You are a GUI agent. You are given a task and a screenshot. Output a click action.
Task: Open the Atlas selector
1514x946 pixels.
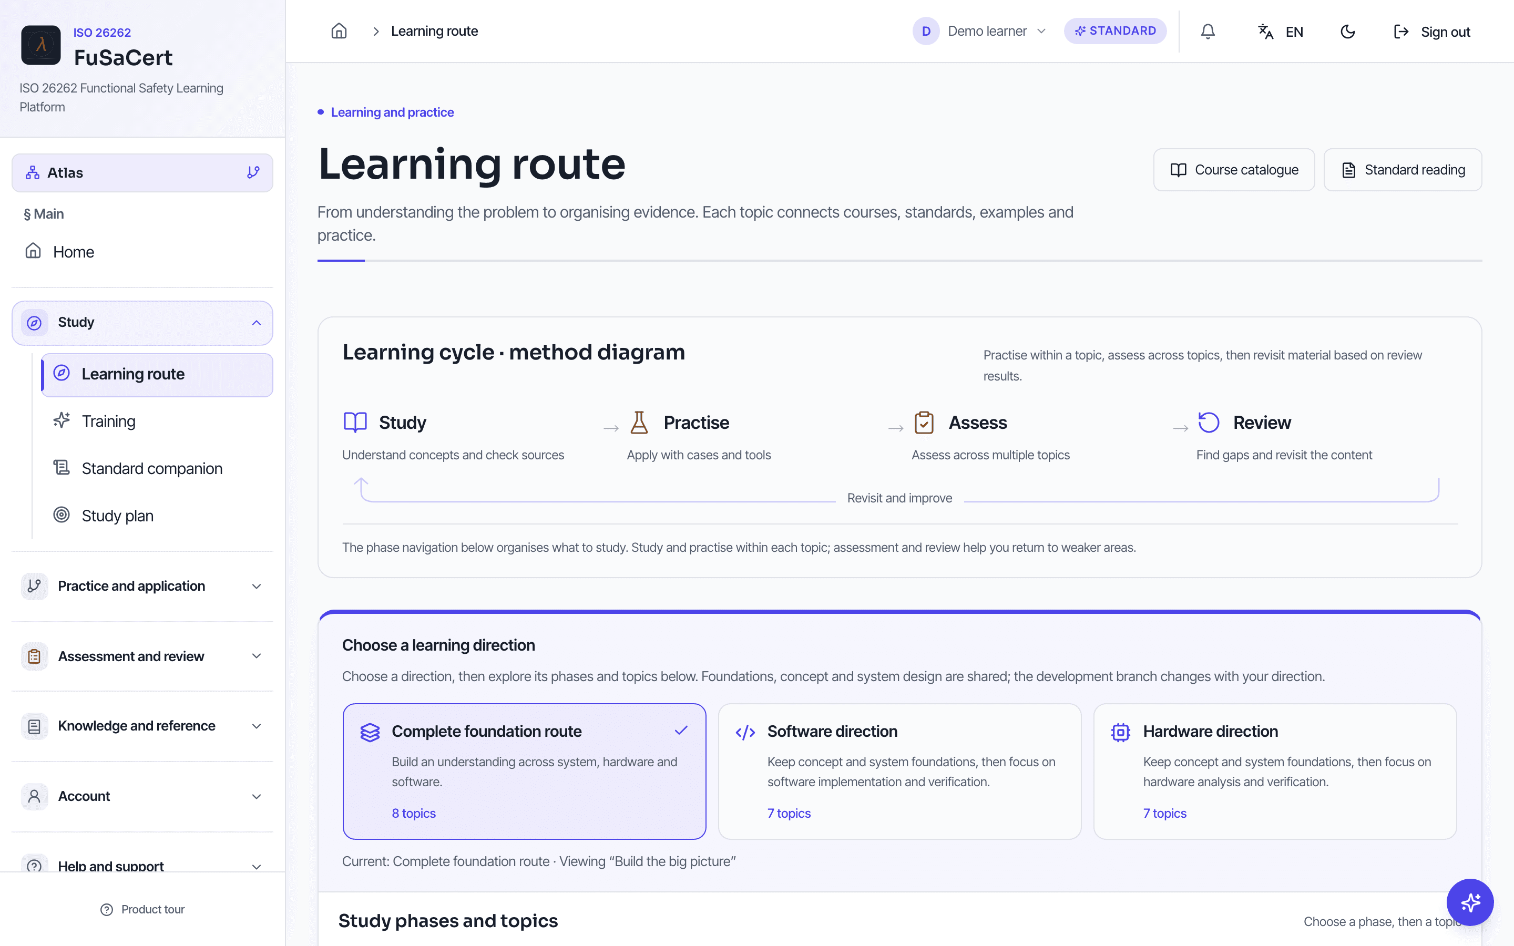142,173
